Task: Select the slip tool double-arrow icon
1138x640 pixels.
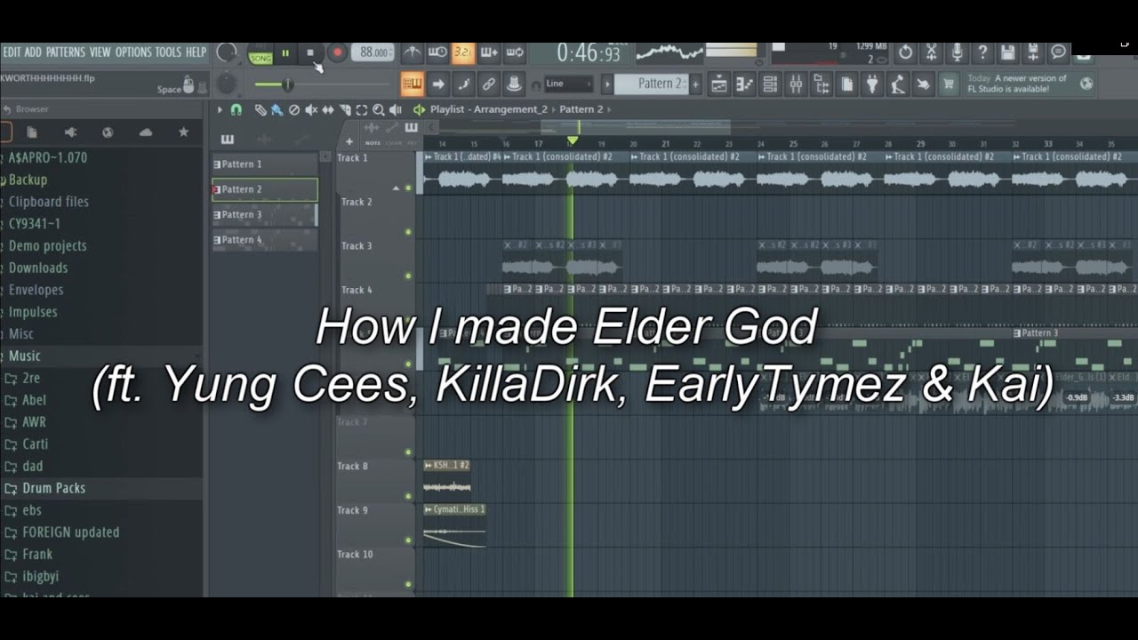Action: coord(328,109)
